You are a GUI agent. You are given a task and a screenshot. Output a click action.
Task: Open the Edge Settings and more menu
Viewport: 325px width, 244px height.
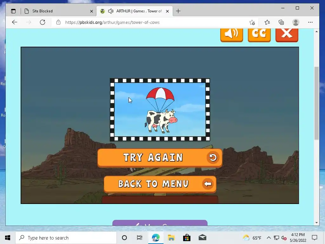(310, 22)
